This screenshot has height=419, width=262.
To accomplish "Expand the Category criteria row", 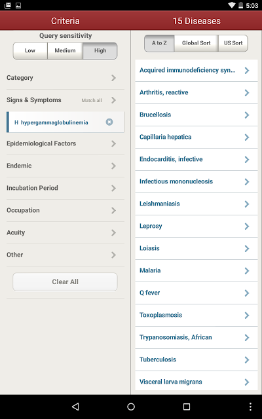I will [x=65, y=78].
